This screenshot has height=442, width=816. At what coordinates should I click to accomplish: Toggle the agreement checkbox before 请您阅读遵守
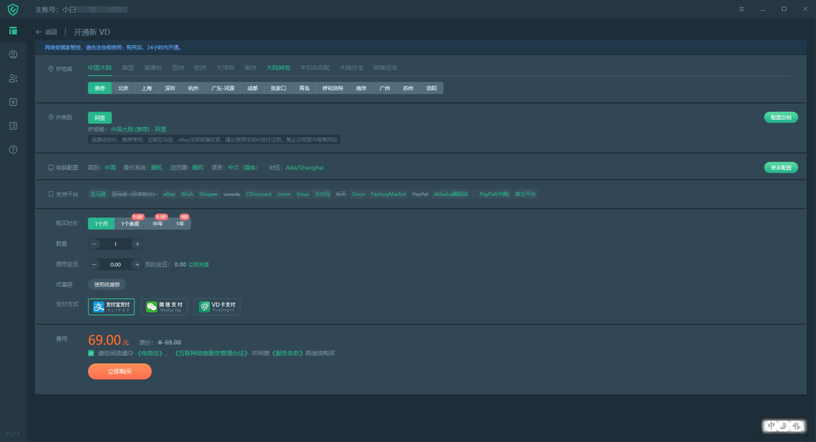91,353
